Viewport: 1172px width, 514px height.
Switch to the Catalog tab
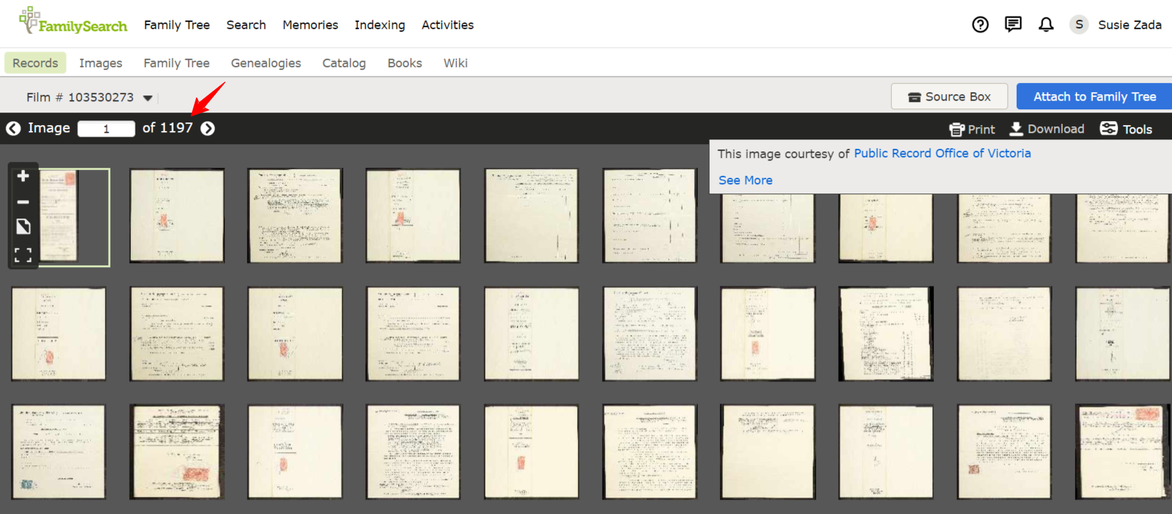pyautogui.click(x=343, y=63)
